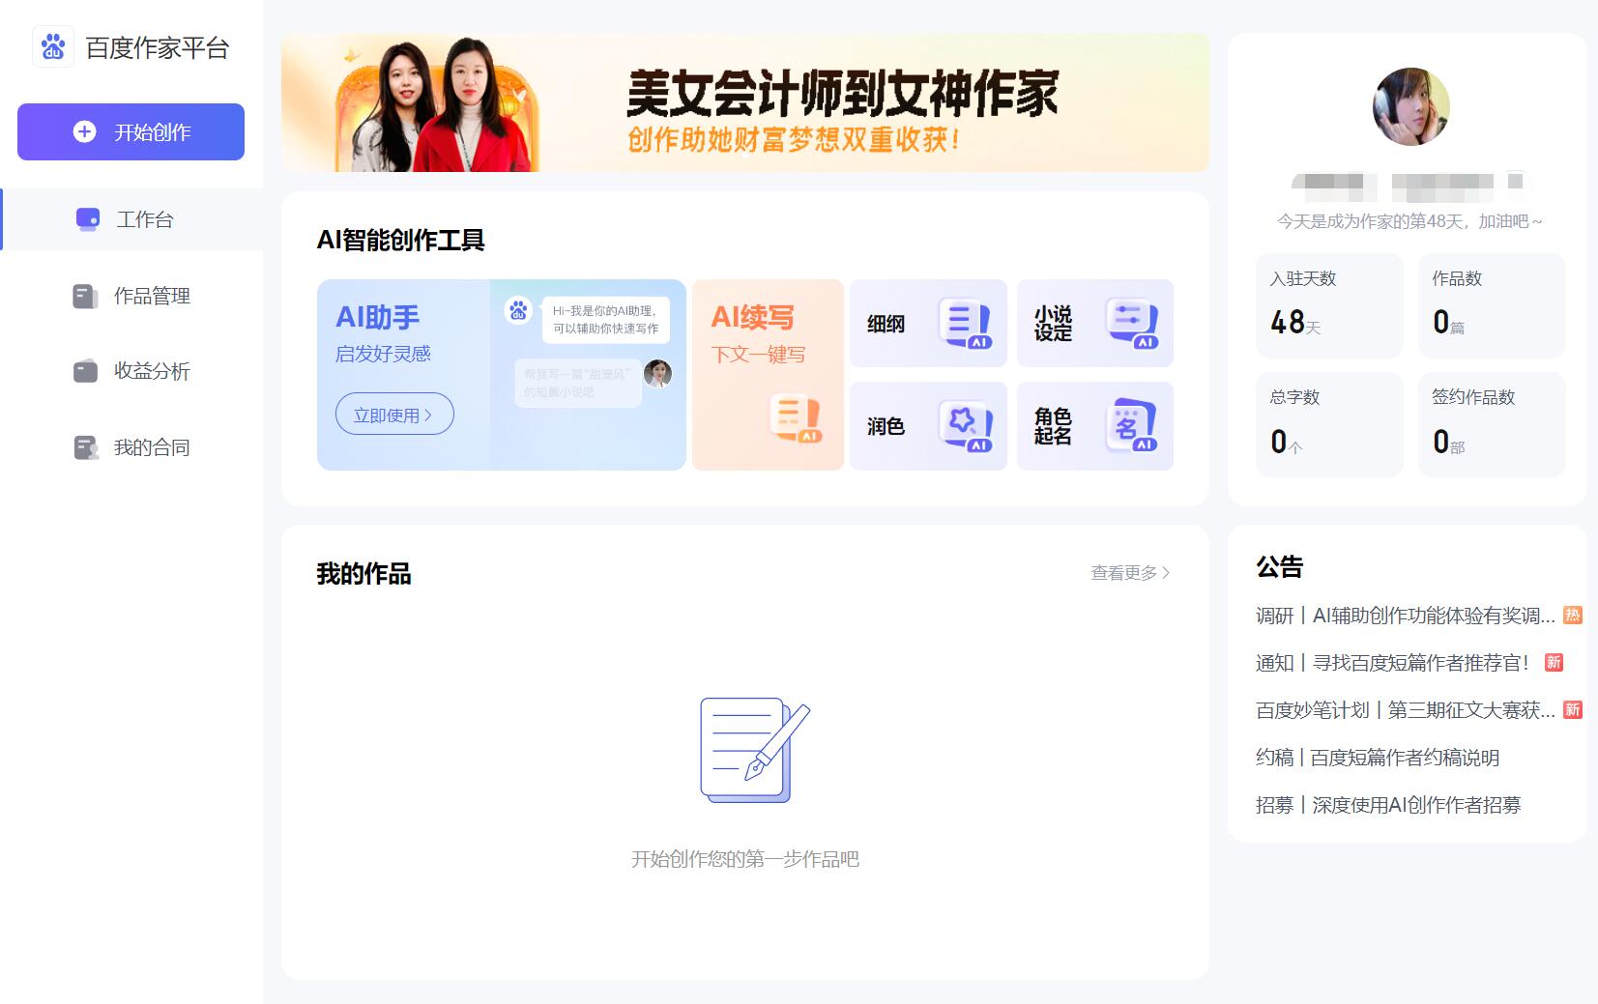Click the 工作台 monitor icon

(88, 219)
